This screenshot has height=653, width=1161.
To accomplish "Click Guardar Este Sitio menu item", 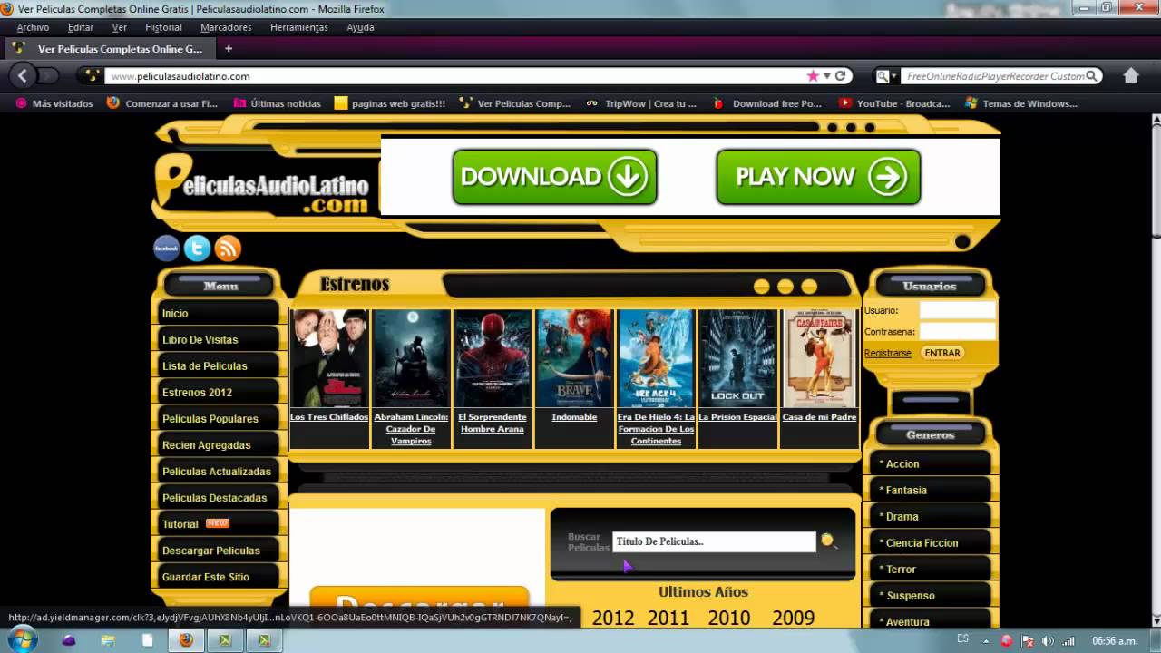I will click(217, 577).
